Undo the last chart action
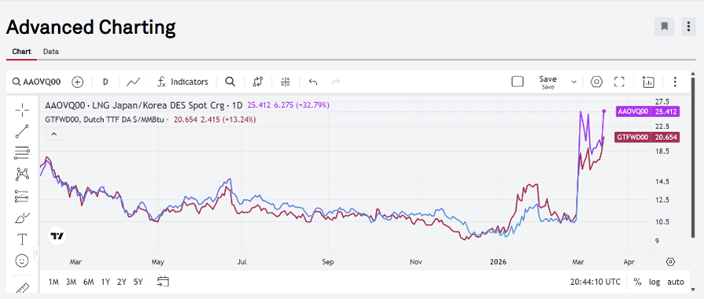The width and height of the screenshot is (704, 299). pyautogui.click(x=313, y=82)
